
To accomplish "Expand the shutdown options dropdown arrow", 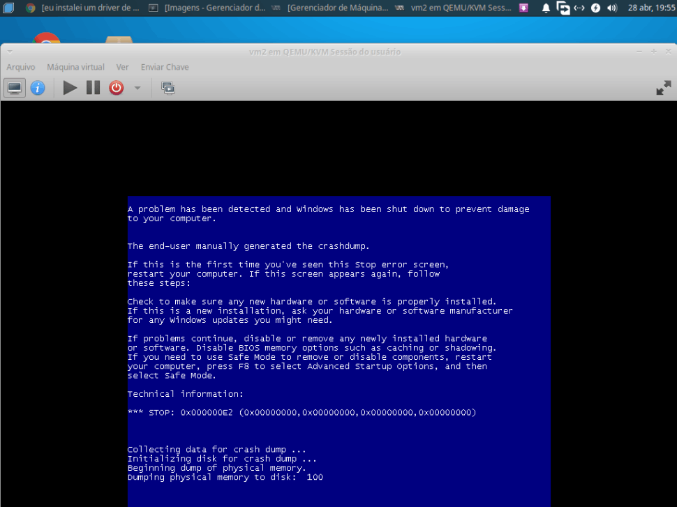I will (137, 88).
